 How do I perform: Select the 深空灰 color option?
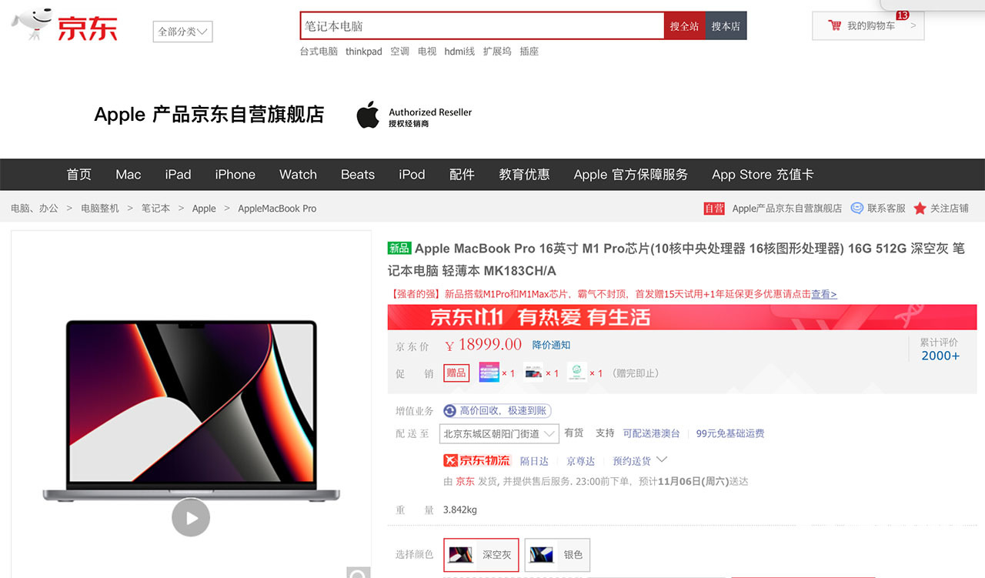pos(481,554)
